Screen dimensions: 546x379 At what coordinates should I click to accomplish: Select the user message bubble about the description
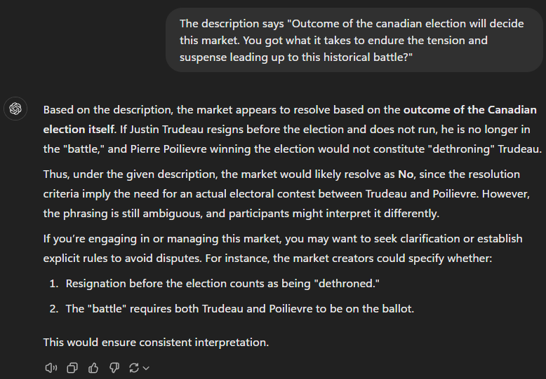tap(354, 40)
